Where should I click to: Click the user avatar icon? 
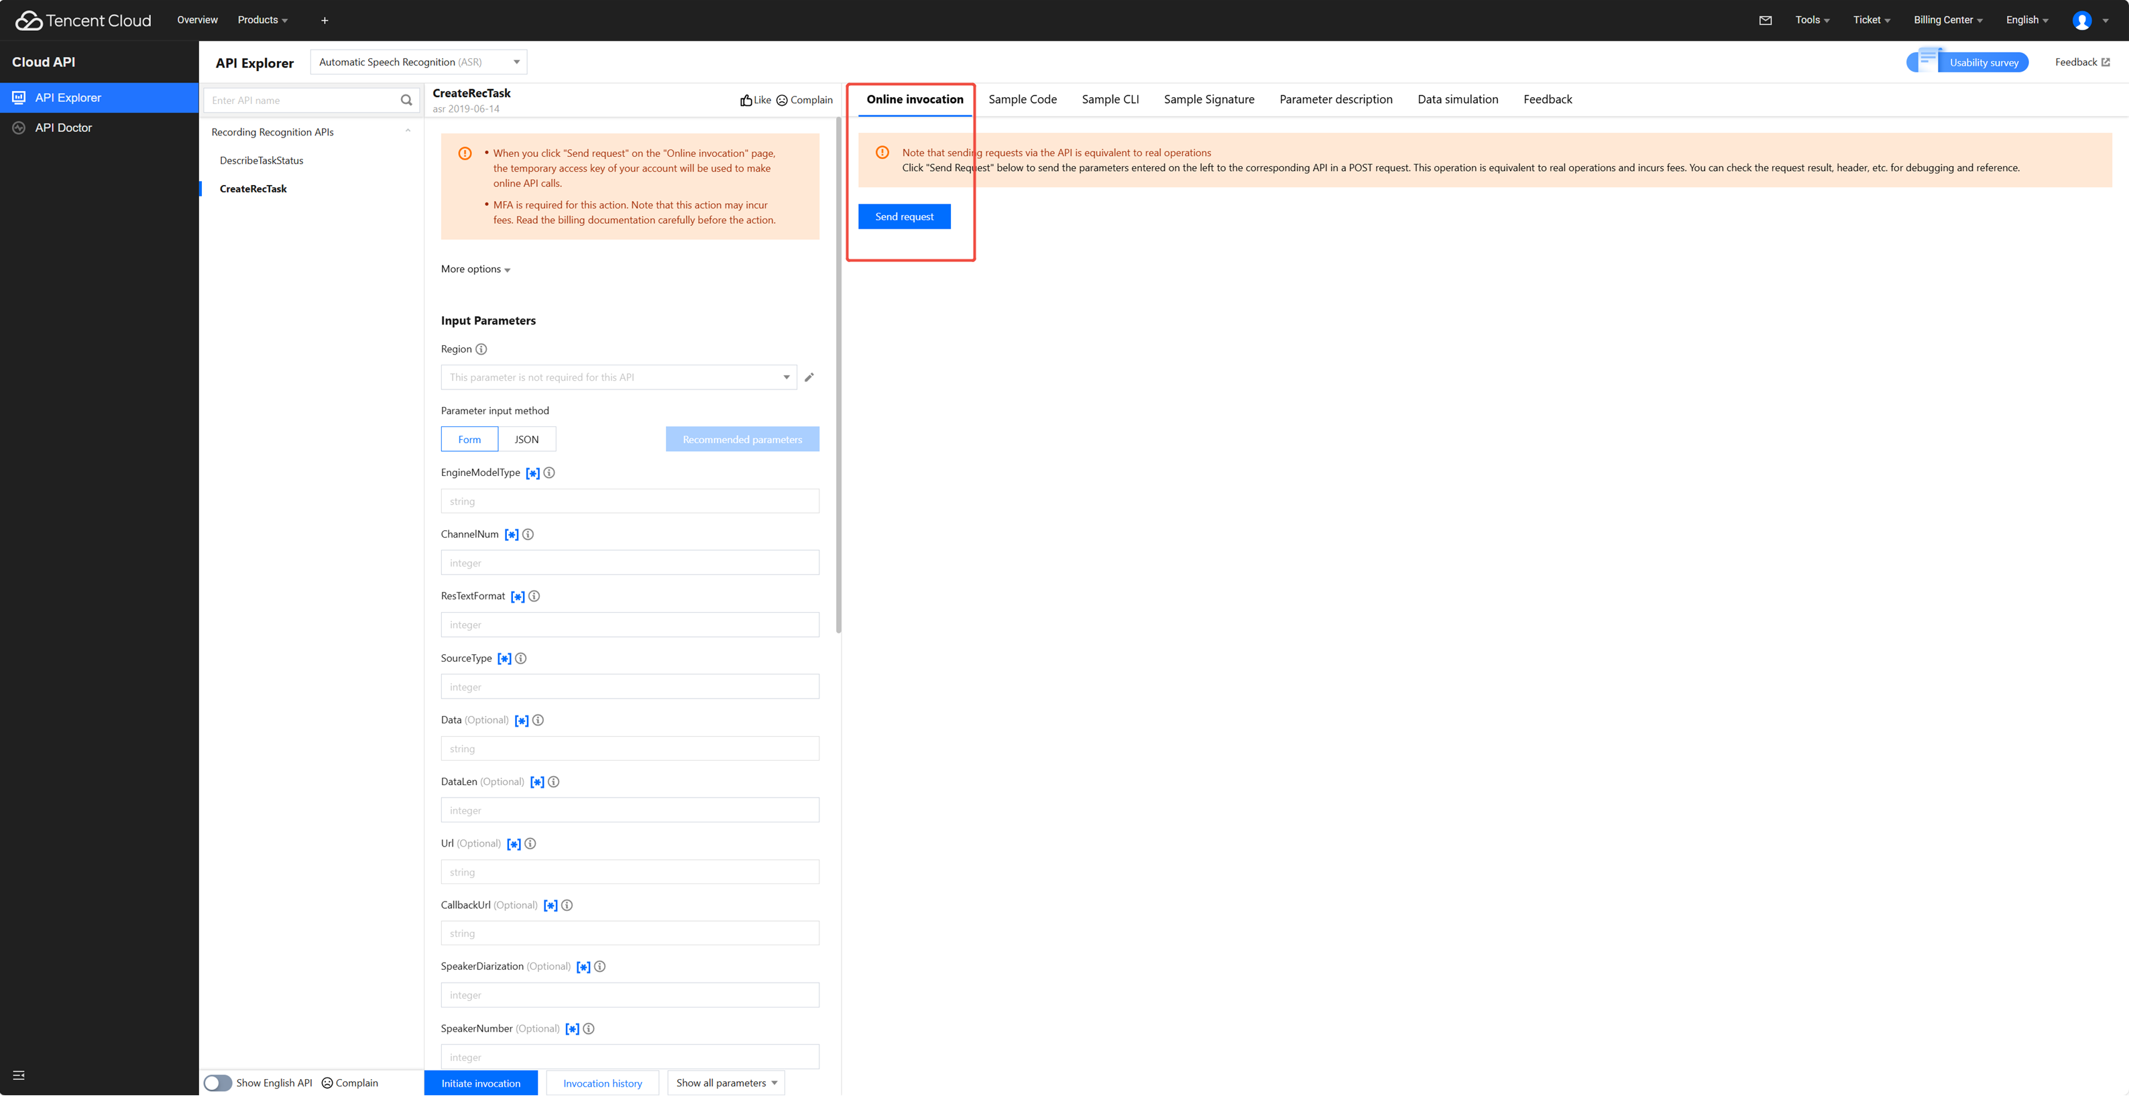tap(2082, 20)
